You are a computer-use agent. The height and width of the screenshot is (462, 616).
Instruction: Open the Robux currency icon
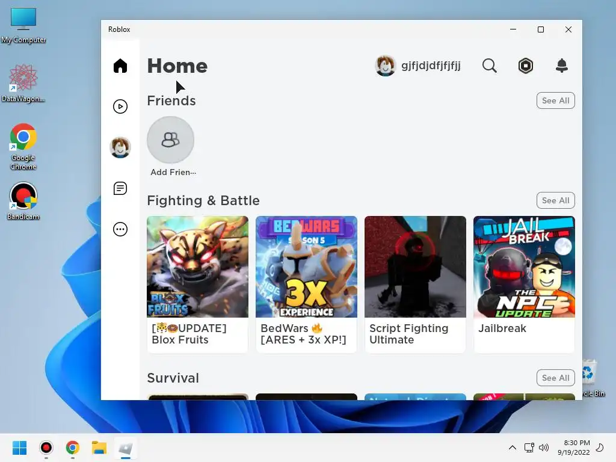tap(526, 66)
